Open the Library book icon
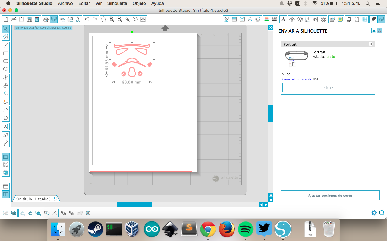This screenshot has width=387, height=241. [6, 164]
